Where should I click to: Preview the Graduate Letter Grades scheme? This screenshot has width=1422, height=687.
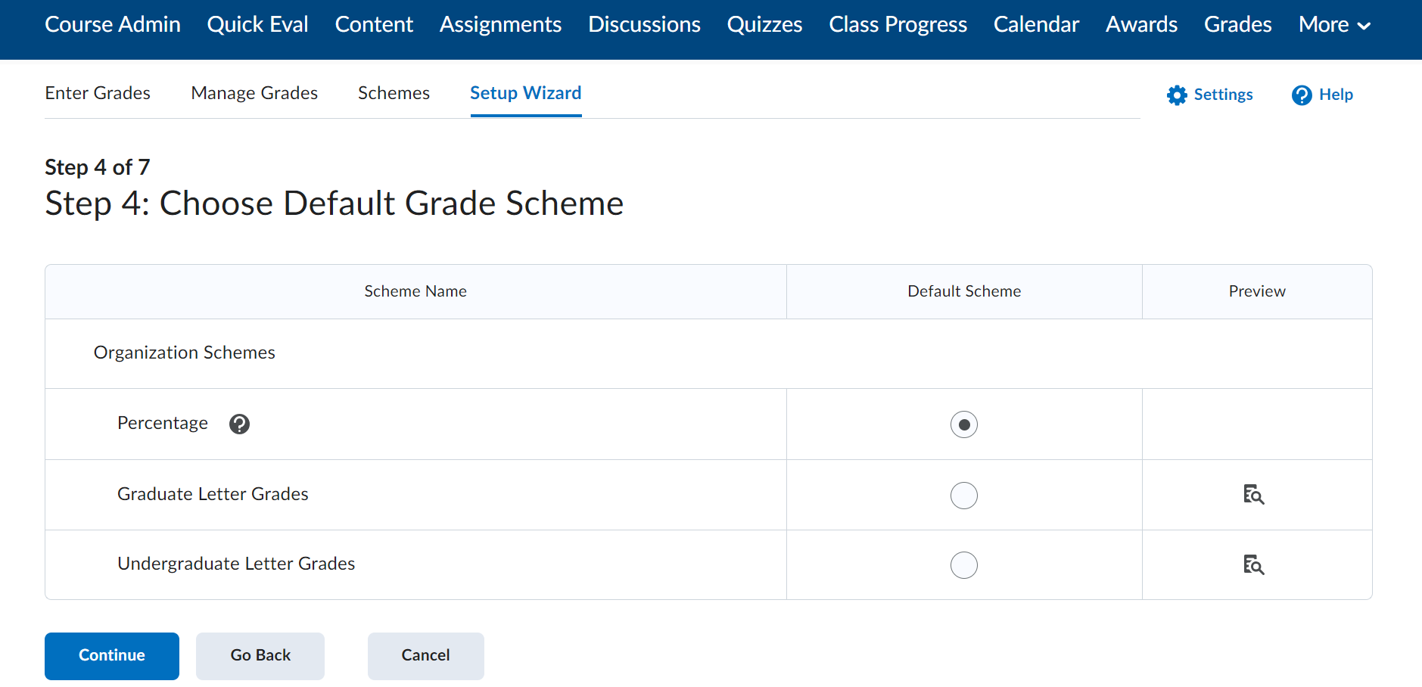coord(1254,495)
